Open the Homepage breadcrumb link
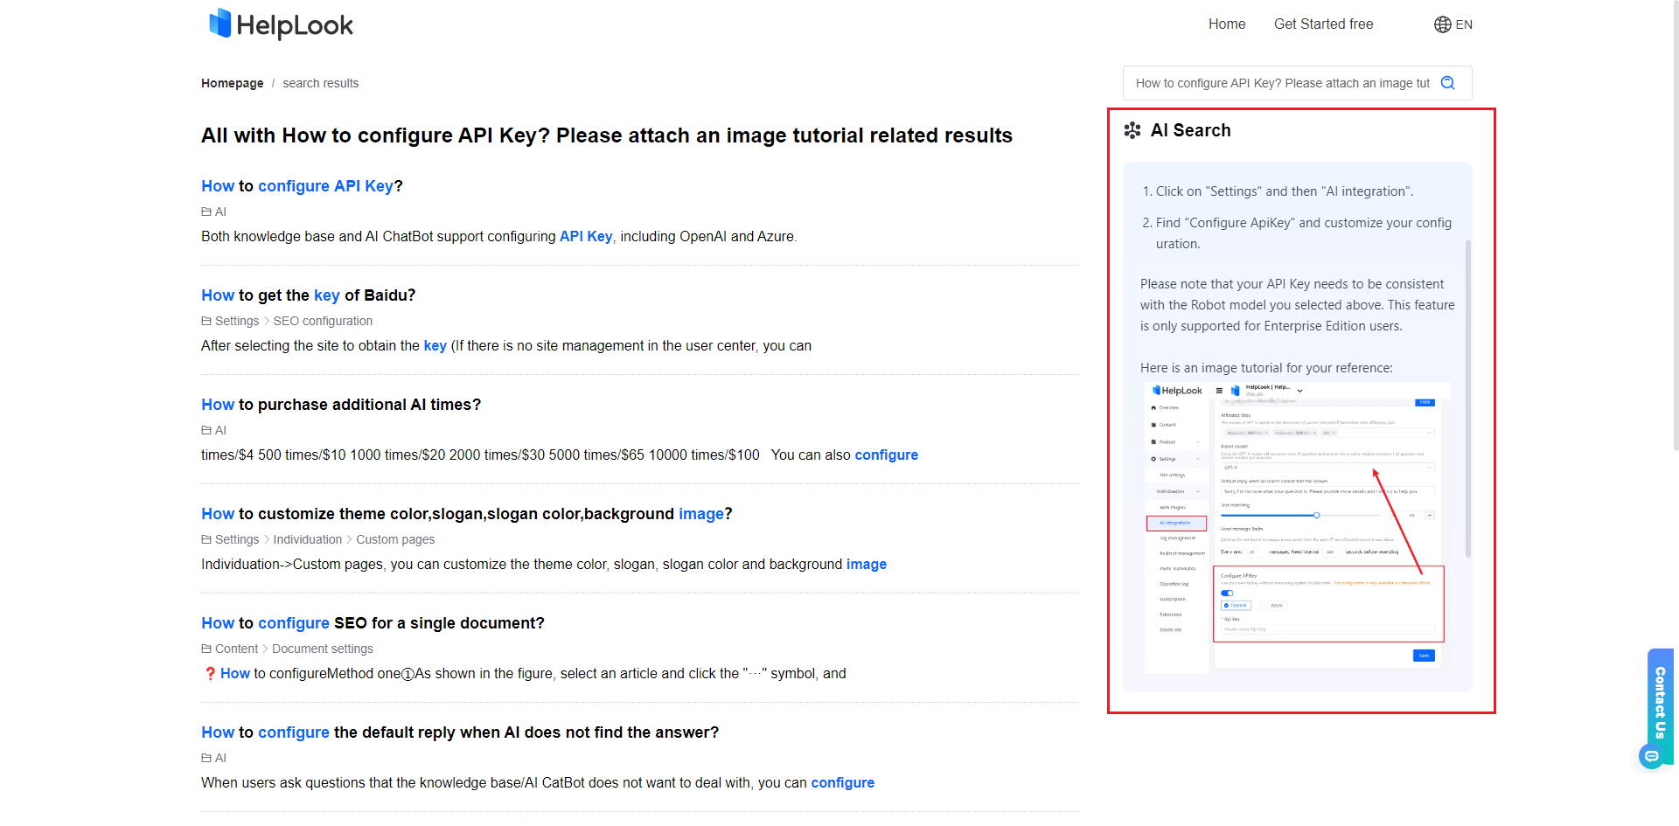Screen dimensions: 1679x826 pos(232,82)
